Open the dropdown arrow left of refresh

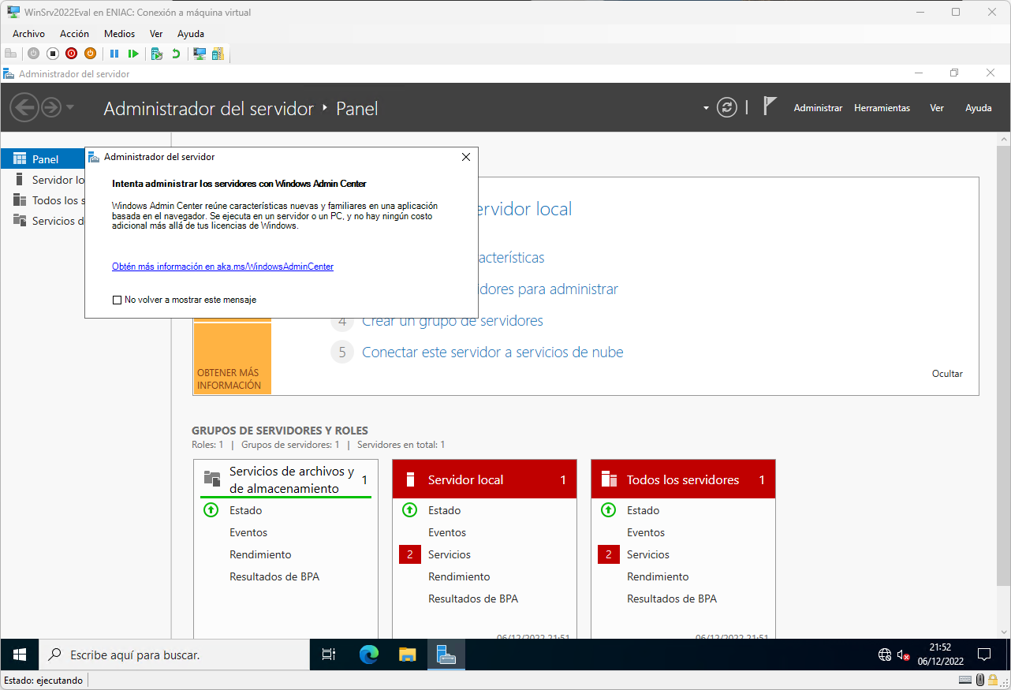point(706,108)
